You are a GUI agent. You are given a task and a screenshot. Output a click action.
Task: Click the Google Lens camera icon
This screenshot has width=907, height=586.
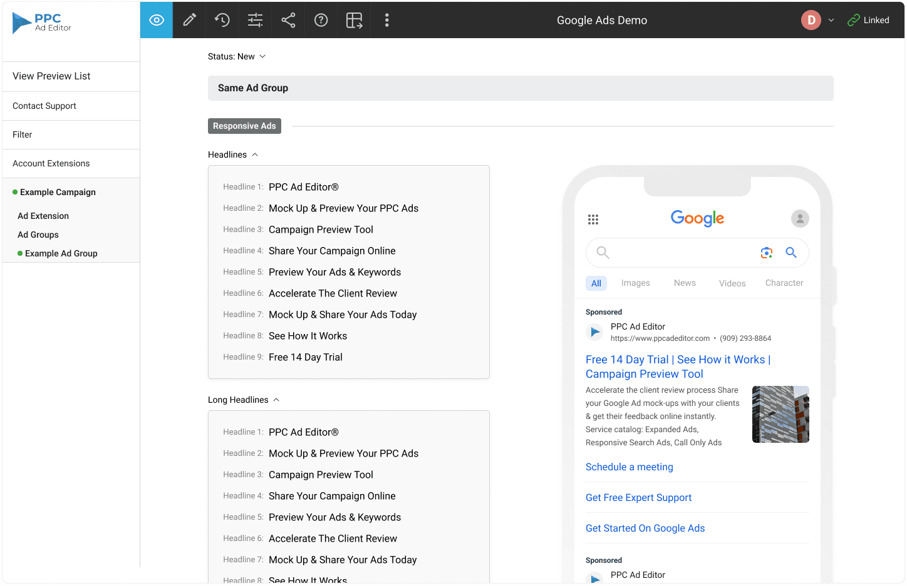click(767, 253)
